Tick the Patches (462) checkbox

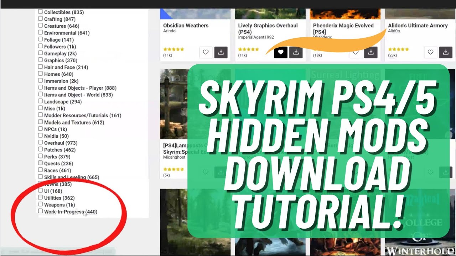point(41,149)
